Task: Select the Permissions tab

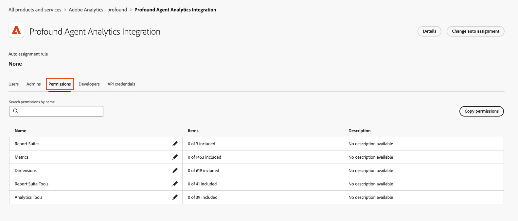Action: [60, 84]
